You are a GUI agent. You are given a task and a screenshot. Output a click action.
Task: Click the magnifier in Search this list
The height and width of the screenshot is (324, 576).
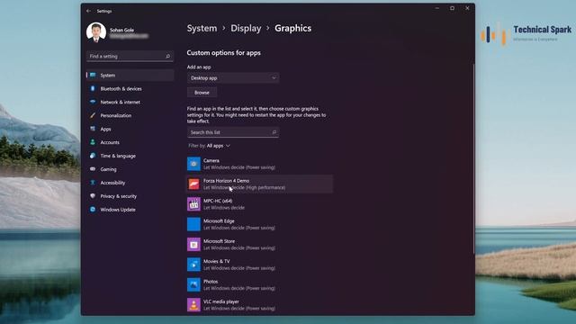[274, 132]
